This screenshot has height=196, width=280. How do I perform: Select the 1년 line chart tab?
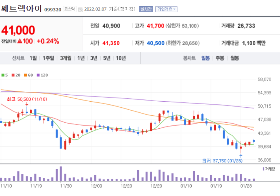(81, 58)
